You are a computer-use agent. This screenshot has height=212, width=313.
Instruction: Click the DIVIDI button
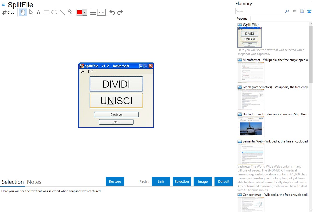pos(116,84)
